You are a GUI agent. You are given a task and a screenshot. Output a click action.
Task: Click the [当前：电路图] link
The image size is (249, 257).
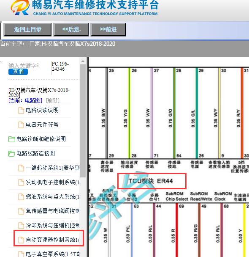[x=25, y=100]
